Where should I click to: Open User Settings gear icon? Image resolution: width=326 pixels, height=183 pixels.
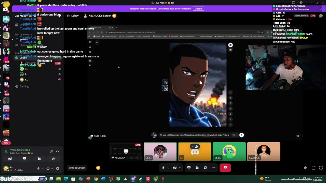point(58,168)
